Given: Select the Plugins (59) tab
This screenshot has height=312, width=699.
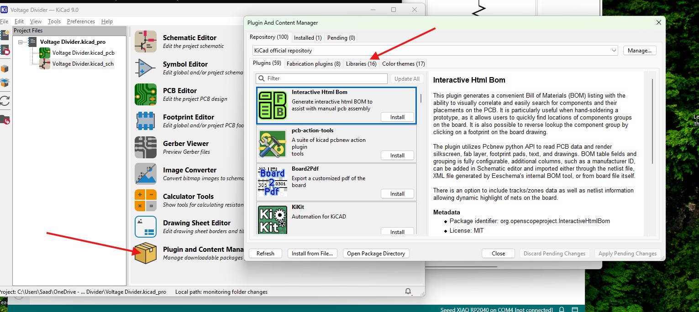Looking at the screenshot, I should click(267, 63).
